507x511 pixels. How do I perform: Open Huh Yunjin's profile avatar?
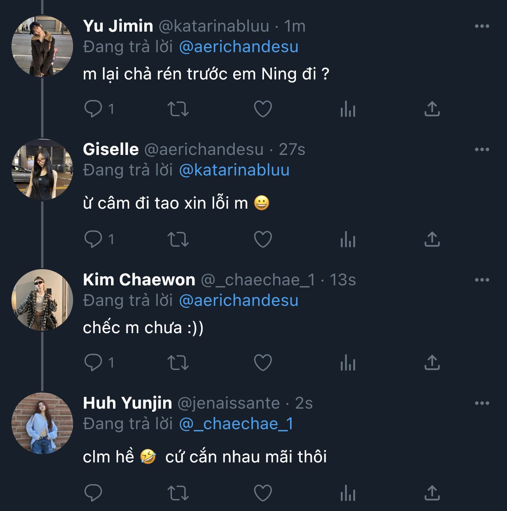[x=42, y=424]
